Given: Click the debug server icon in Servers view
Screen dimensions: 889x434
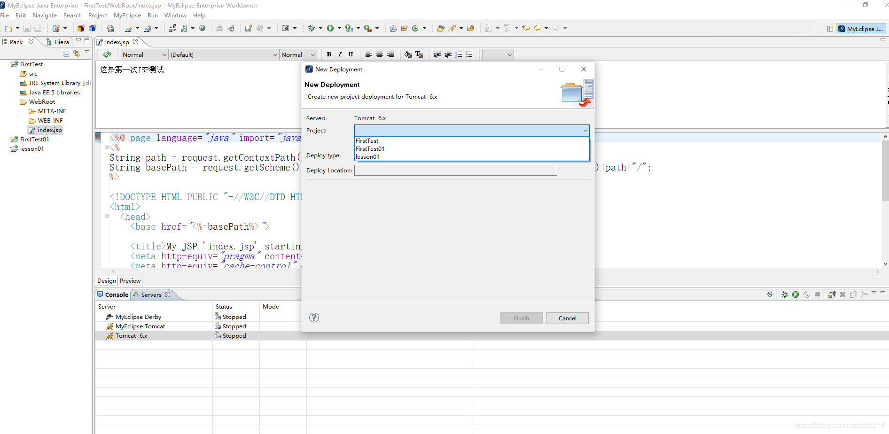Looking at the screenshot, I should [x=785, y=294].
